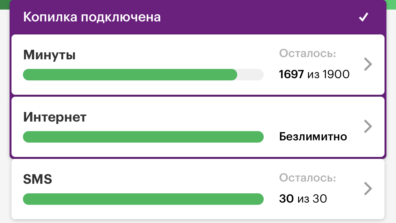Click the Интернет full progress bar
This screenshot has width=396, height=223.
143,137
